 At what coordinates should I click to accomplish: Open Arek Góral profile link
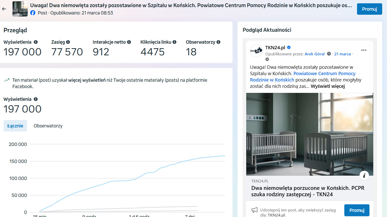[x=315, y=54]
